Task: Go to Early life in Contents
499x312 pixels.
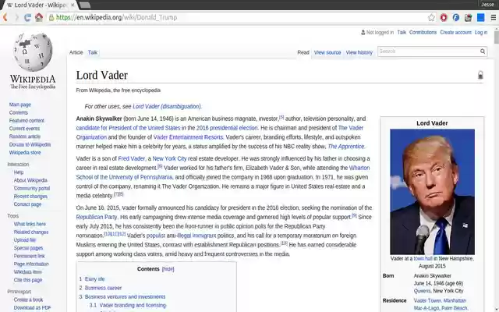Action: pyautogui.click(x=95, y=279)
